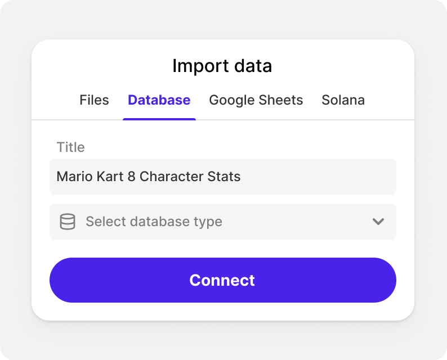Click the Title field label
This screenshot has height=360, width=447.
click(71, 147)
